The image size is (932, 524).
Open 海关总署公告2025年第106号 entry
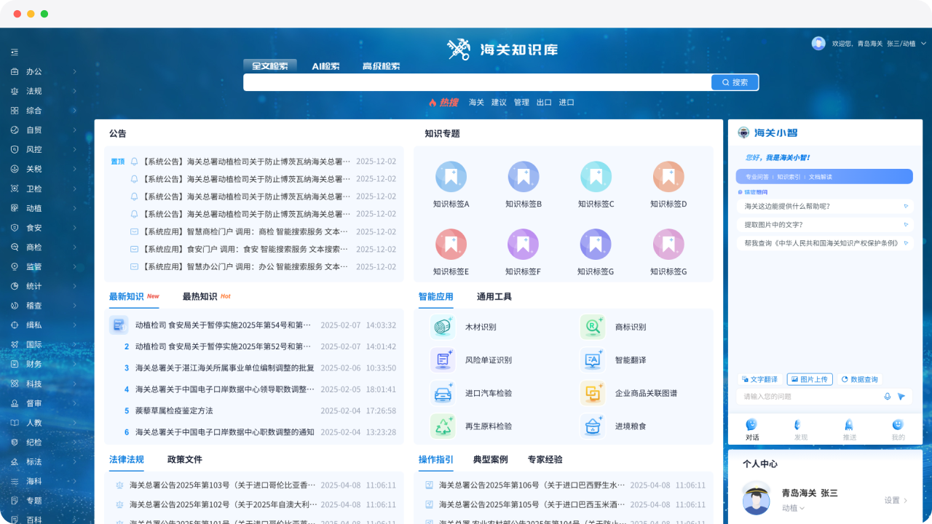pyautogui.click(x=532, y=485)
